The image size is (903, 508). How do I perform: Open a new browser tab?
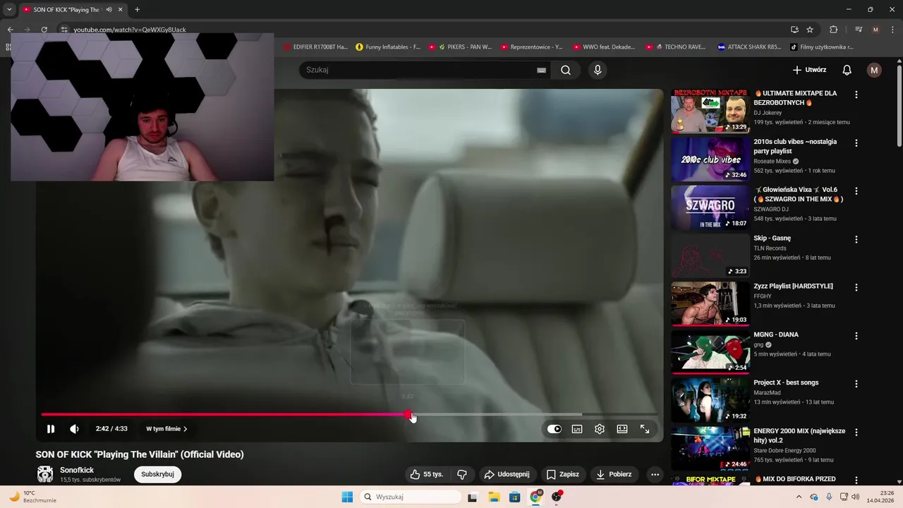click(137, 10)
